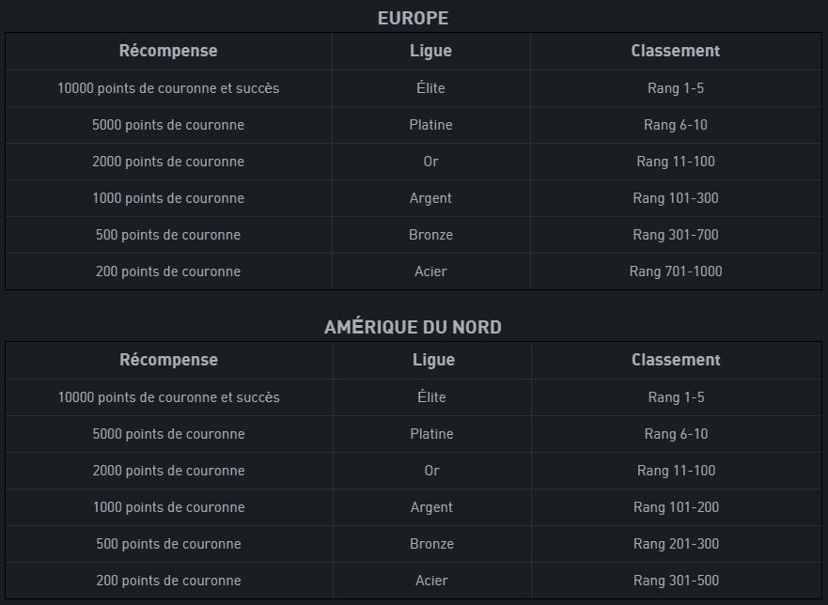Click Europe's Élite league cell
Image resolution: width=828 pixels, height=605 pixels.
click(x=430, y=87)
